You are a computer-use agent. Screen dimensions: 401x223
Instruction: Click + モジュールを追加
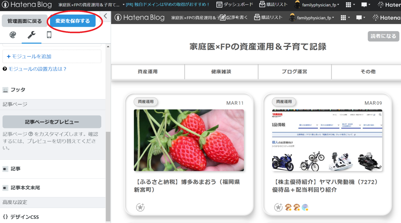pos(52,56)
